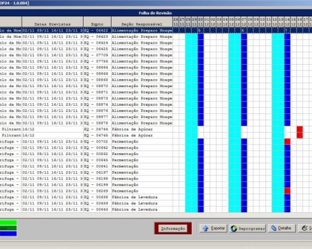Click the red cell in the EQ - 00702 row
This screenshot has width=312, height=249.
(287, 141)
